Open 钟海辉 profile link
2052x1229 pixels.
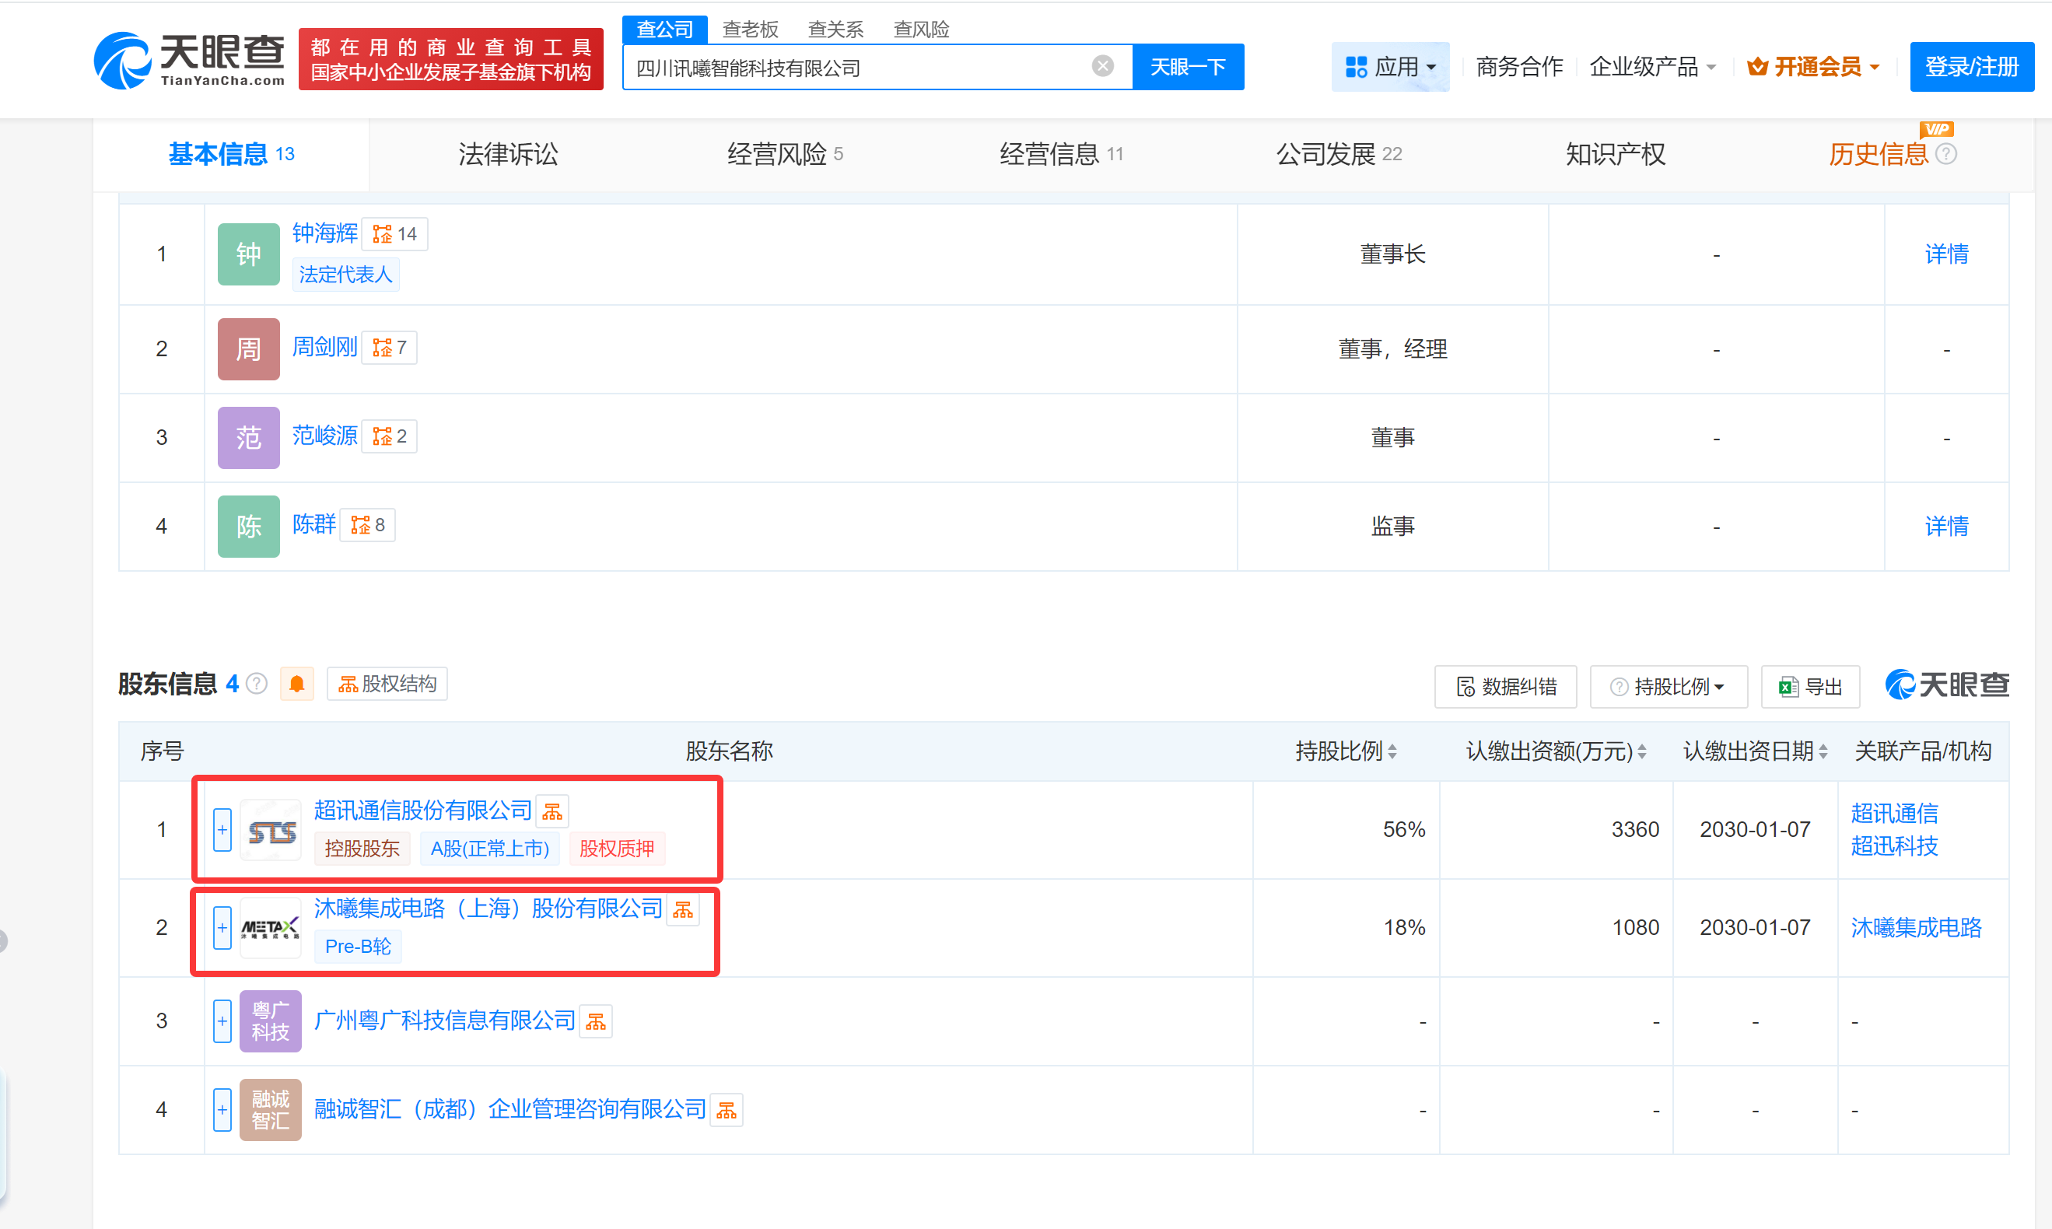pos(324,233)
